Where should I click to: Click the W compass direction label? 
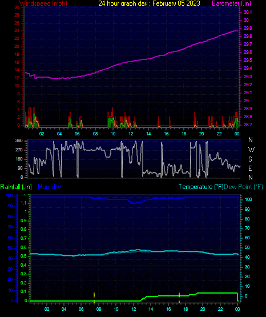tap(251, 150)
